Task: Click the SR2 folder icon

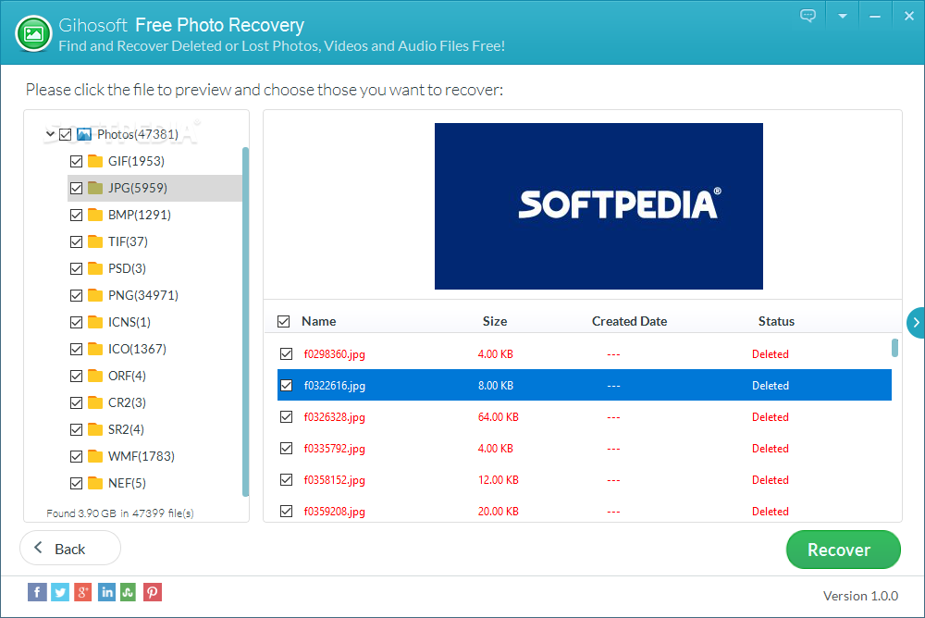Action: [x=95, y=429]
